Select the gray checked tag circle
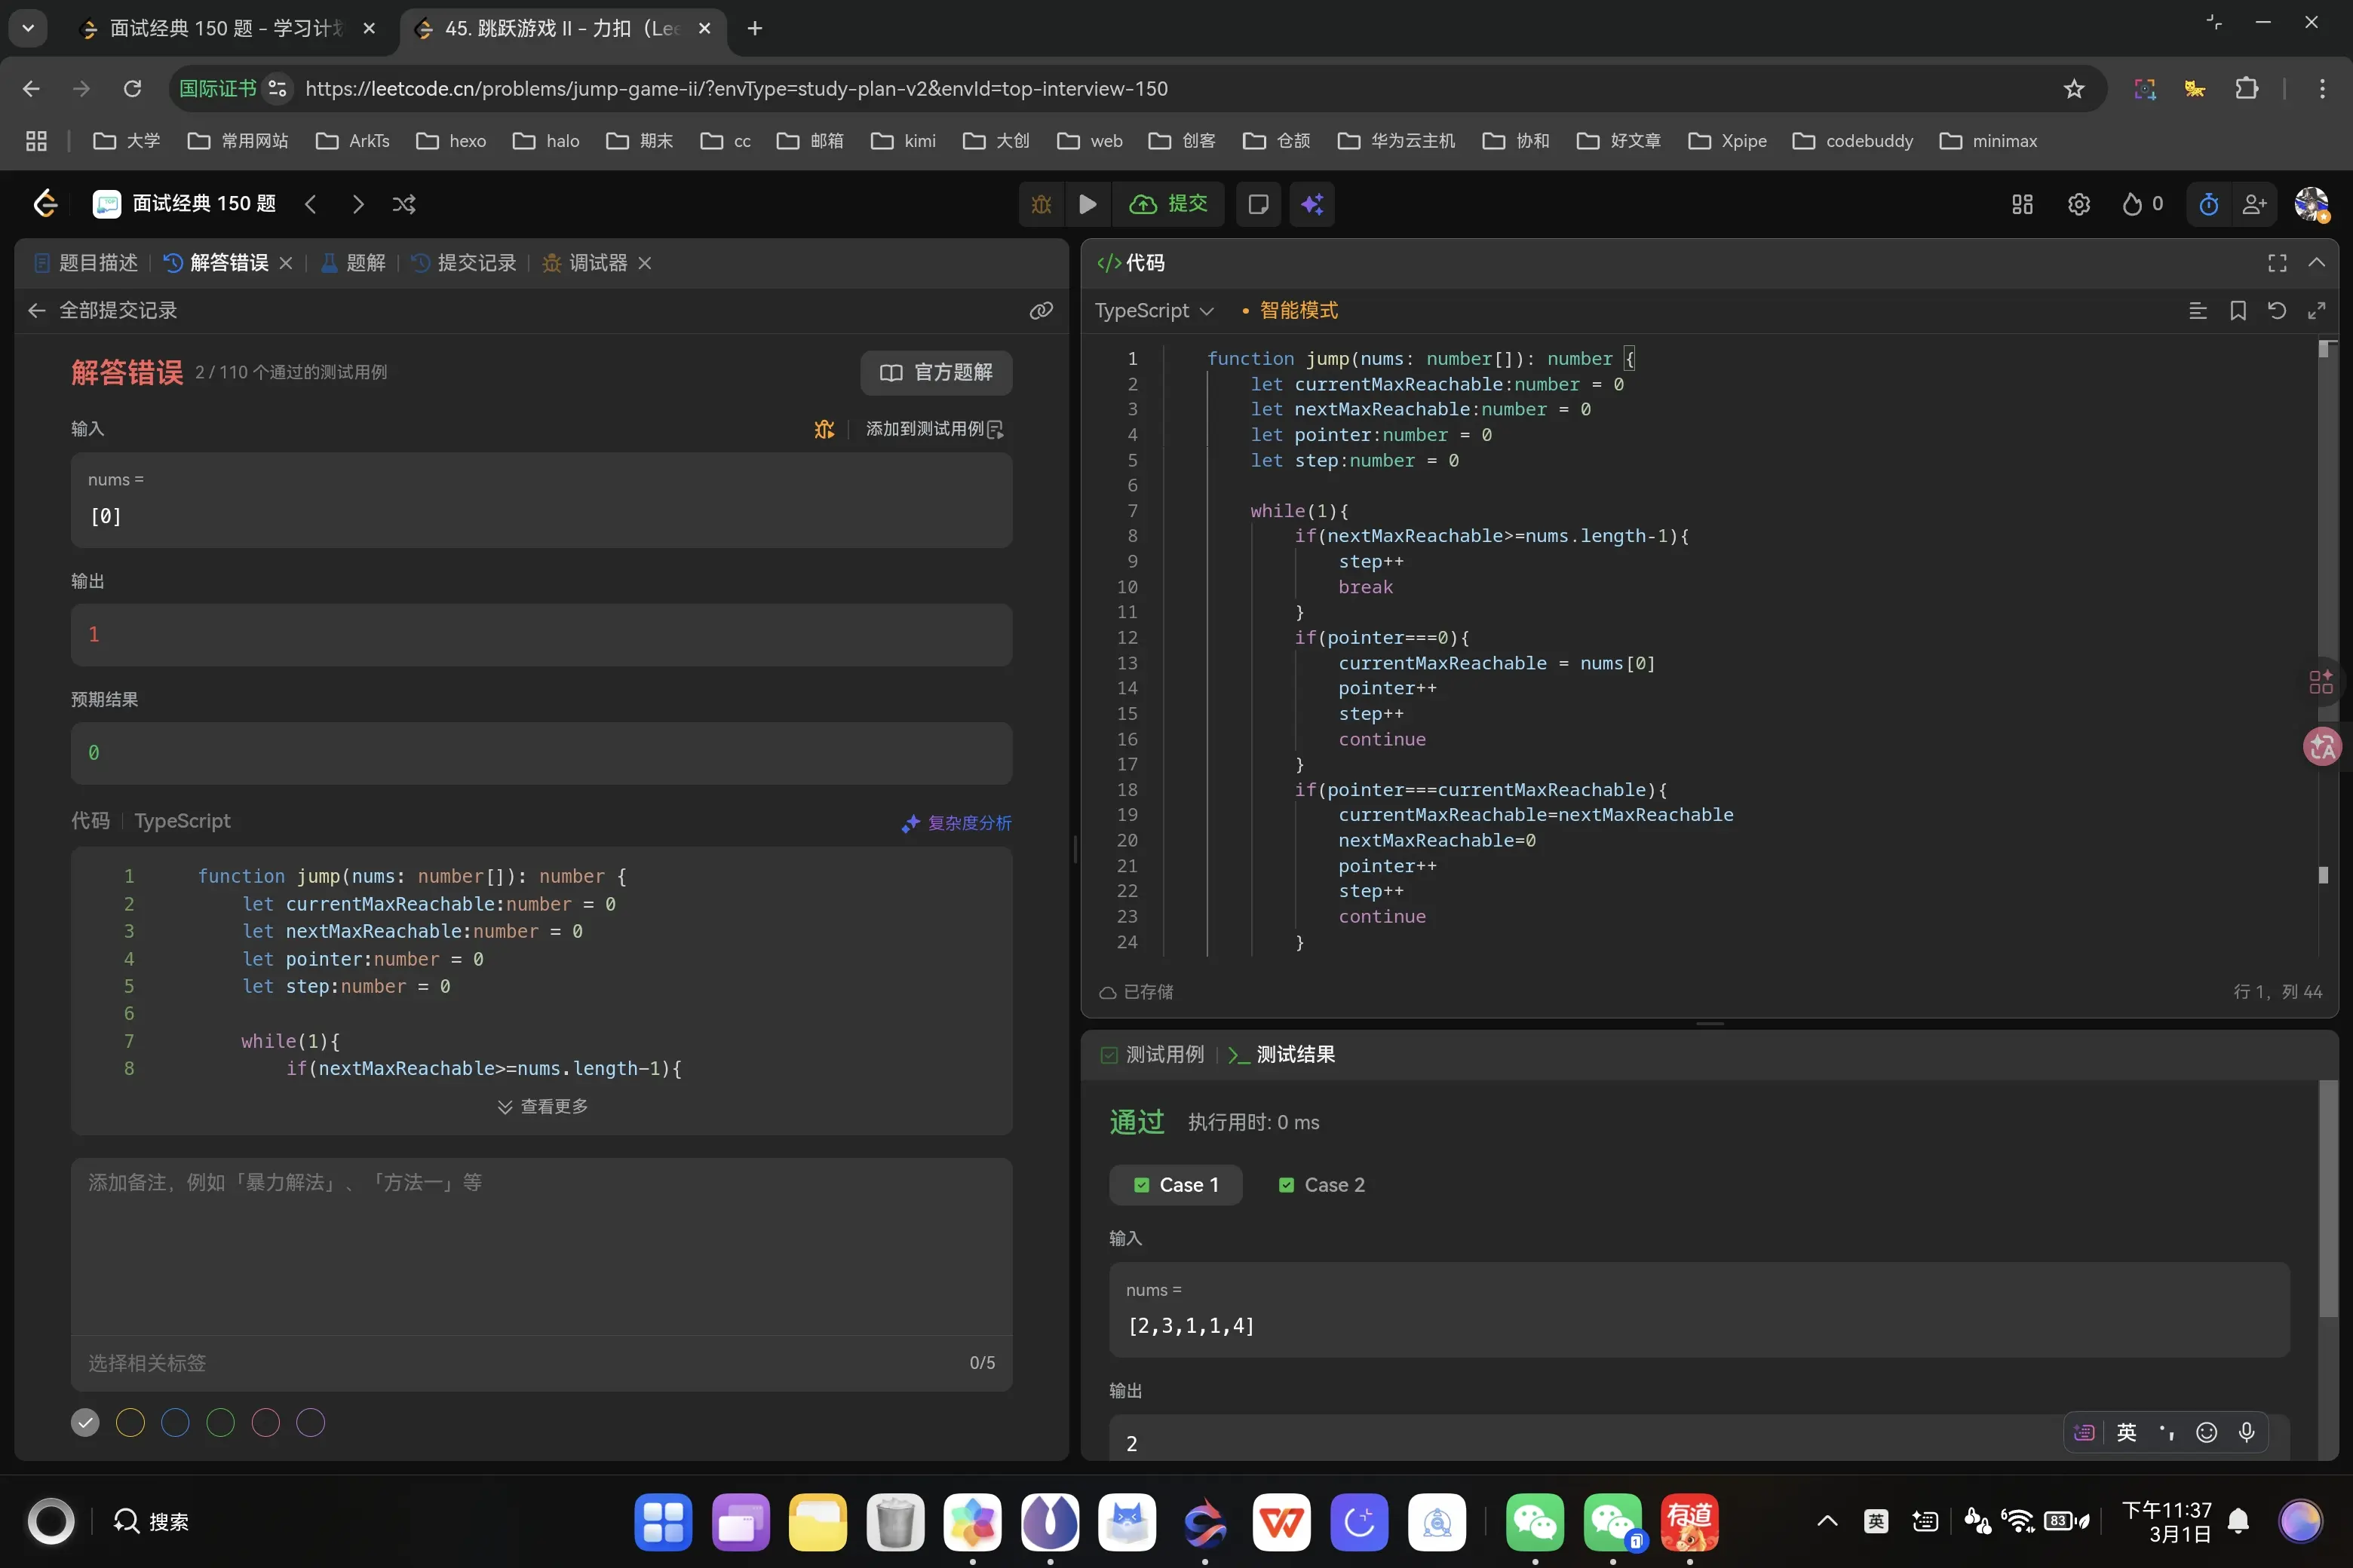This screenshot has height=1568, width=2353. [x=85, y=1422]
